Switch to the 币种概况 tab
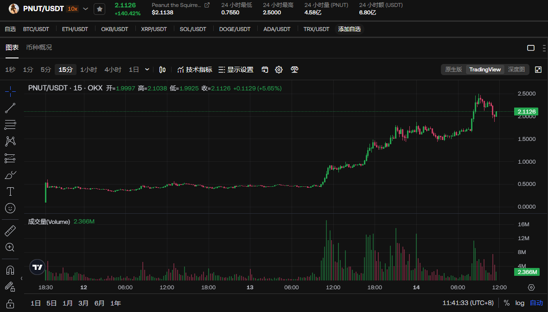 pyautogui.click(x=39, y=47)
